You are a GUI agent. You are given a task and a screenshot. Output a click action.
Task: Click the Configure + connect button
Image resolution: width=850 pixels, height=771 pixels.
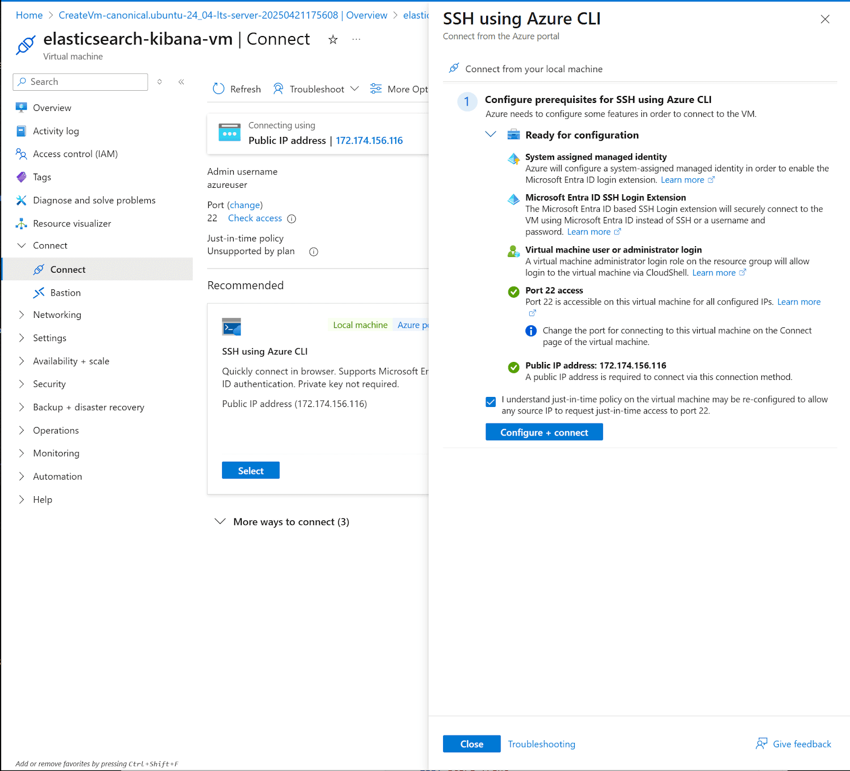click(543, 431)
